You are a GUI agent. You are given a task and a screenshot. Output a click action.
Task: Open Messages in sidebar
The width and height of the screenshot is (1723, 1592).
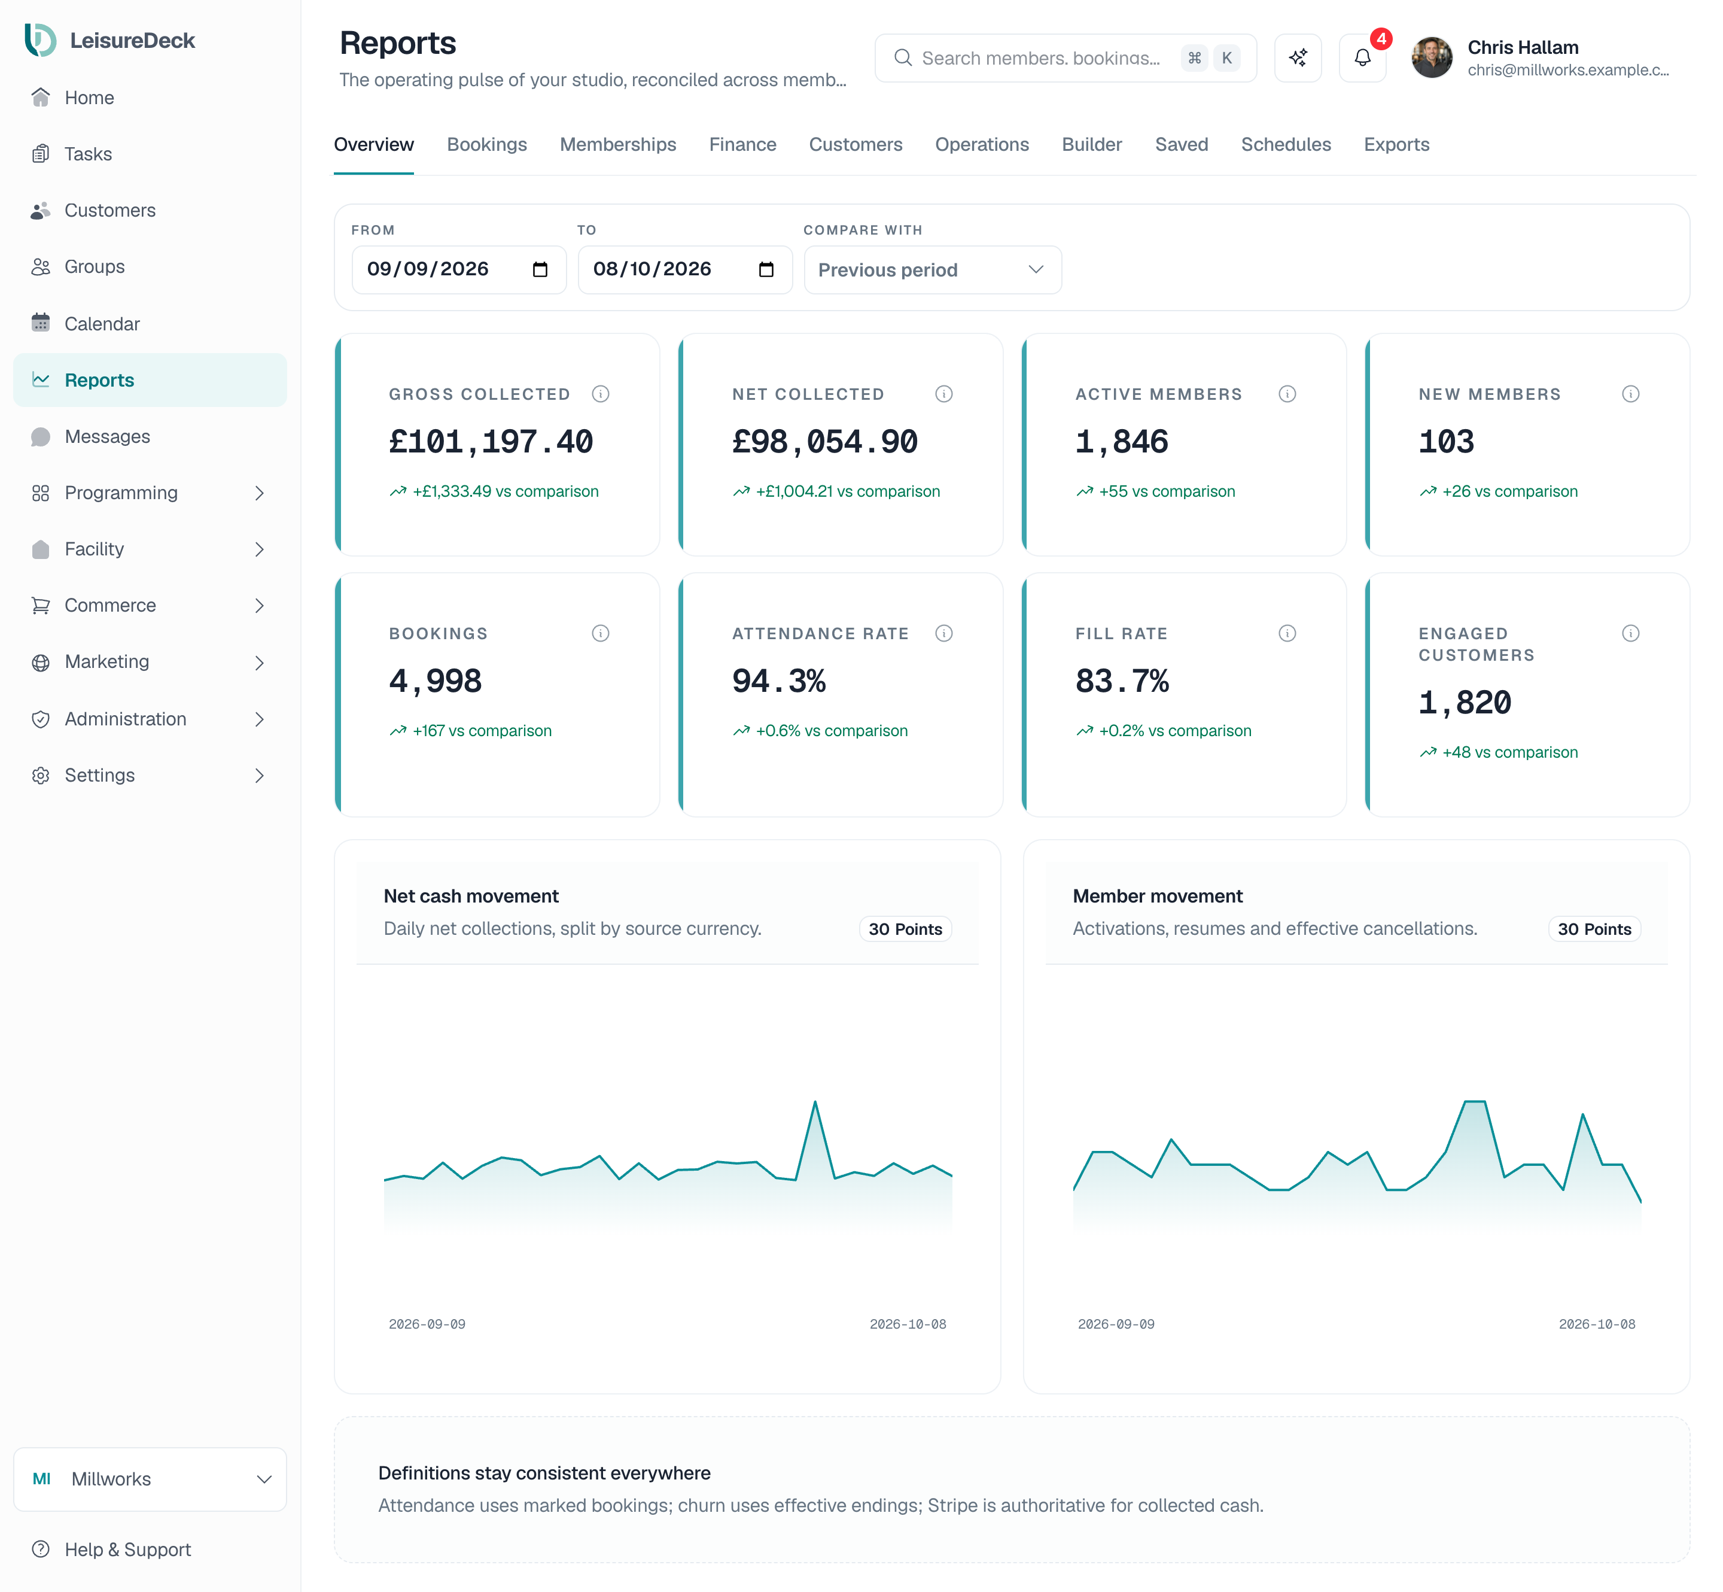pyautogui.click(x=150, y=436)
